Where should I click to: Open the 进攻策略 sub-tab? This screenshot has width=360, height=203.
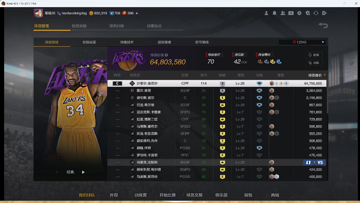tap(164, 42)
